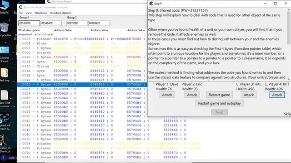Select the 0010 4 Bytes row
This screenshot has height=163, width=291.
(82, 57)
